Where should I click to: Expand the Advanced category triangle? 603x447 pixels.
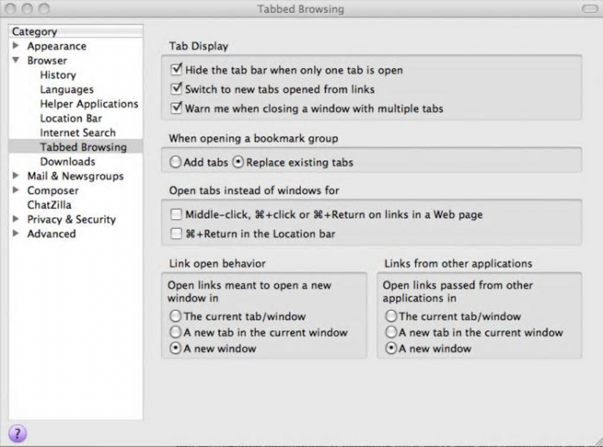click(16, 233)
